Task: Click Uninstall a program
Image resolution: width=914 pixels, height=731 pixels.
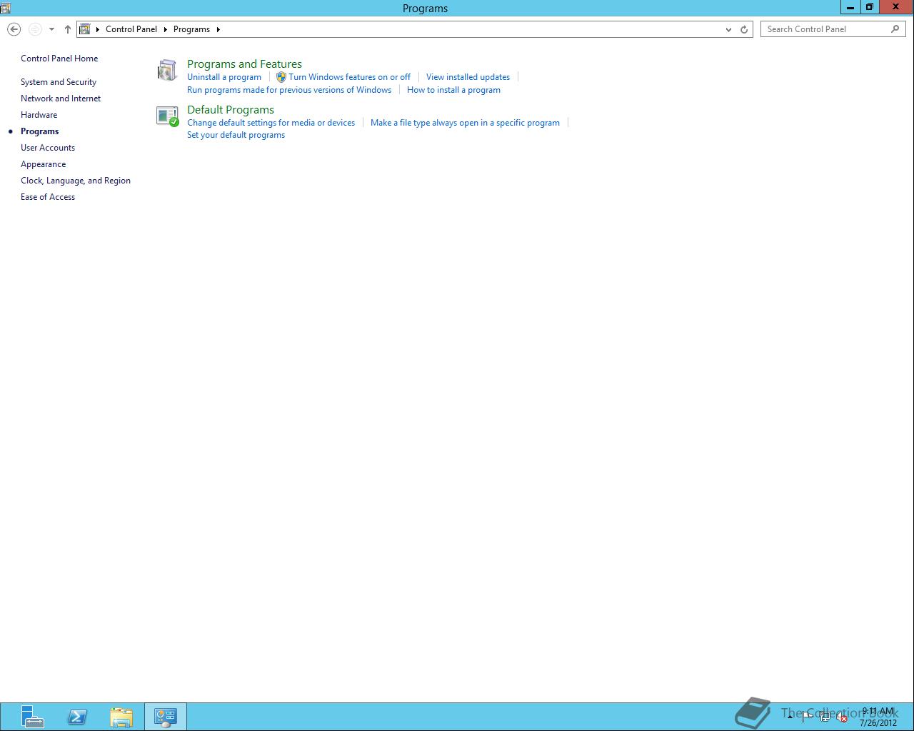Action: [224, 77]
